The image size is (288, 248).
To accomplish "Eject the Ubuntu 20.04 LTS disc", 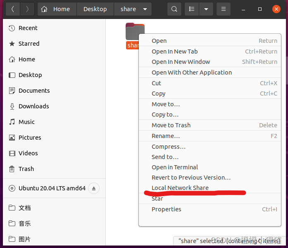I will pyautogui.click(x=94, y=188).
